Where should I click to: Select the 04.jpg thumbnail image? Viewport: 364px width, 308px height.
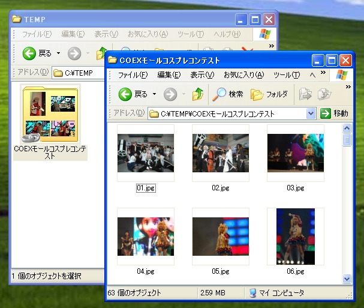pos(146,237)
